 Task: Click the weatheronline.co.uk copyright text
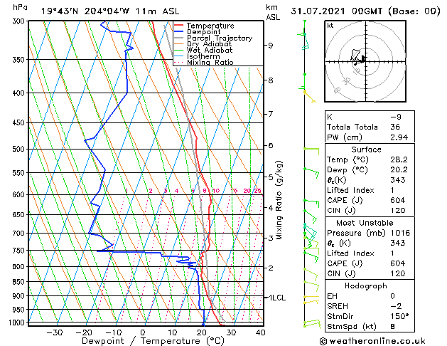coord(372,341)
